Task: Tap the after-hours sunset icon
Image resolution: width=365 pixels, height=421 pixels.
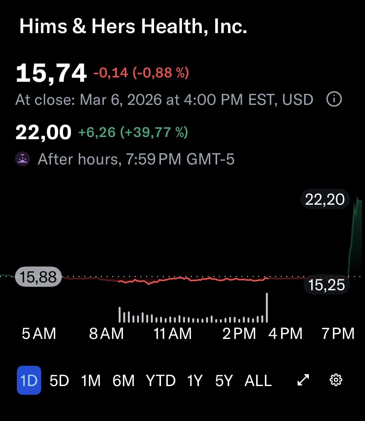Action: coord(23,159)
